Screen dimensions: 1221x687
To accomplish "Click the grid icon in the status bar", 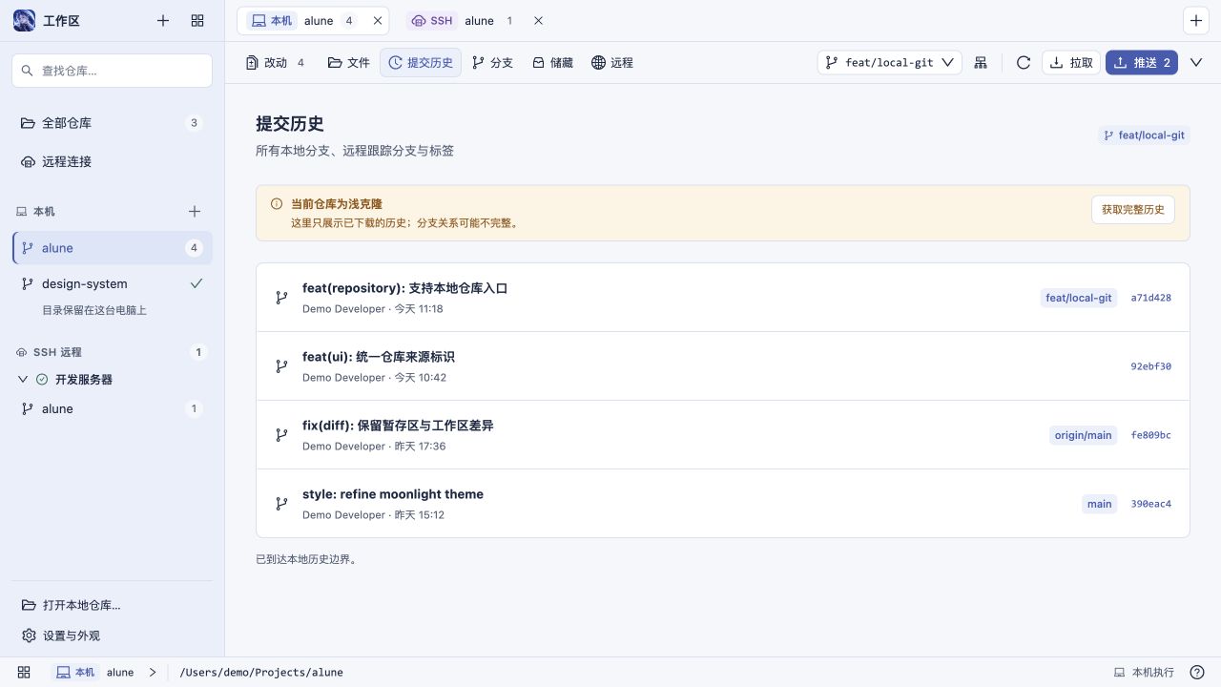I will pyautogui.click(x=24, y=672).
